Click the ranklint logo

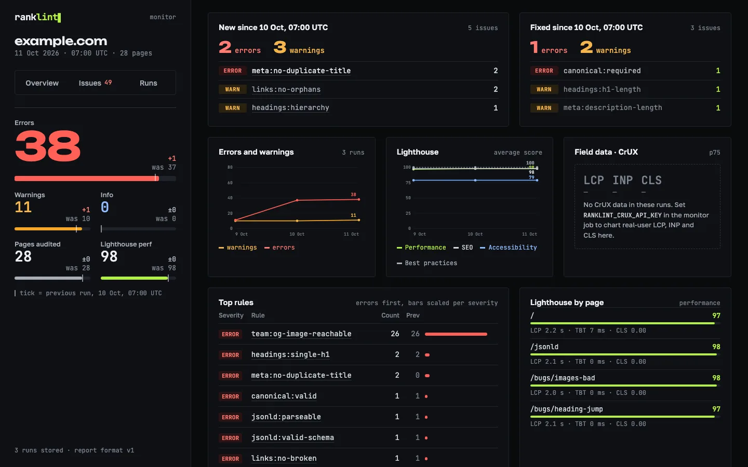pos(38,17)
